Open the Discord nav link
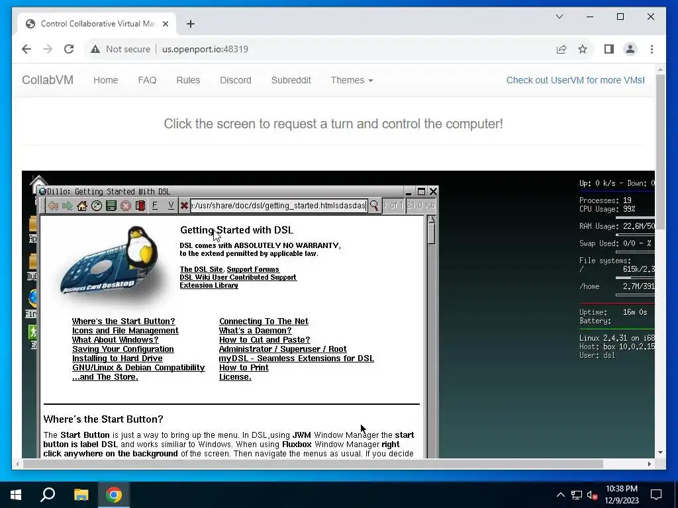The image size is (678, 508). (236, 80)
